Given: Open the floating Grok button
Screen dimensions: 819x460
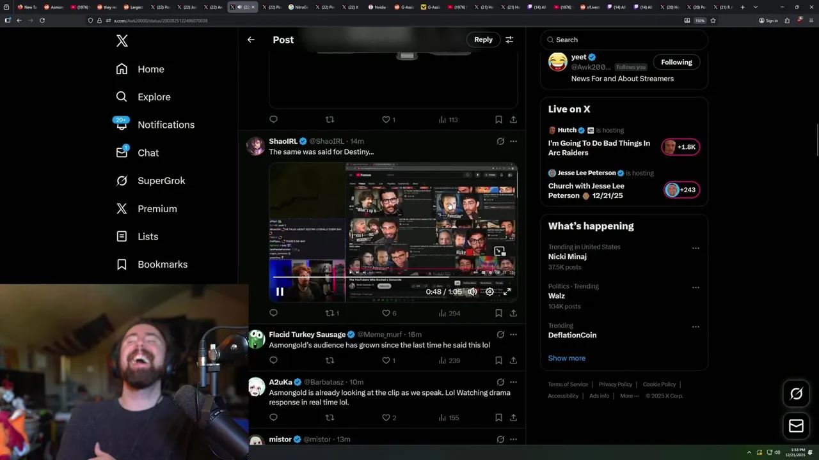Looking at the screenshot, I should pyautogui.click(x=797, y=394).
